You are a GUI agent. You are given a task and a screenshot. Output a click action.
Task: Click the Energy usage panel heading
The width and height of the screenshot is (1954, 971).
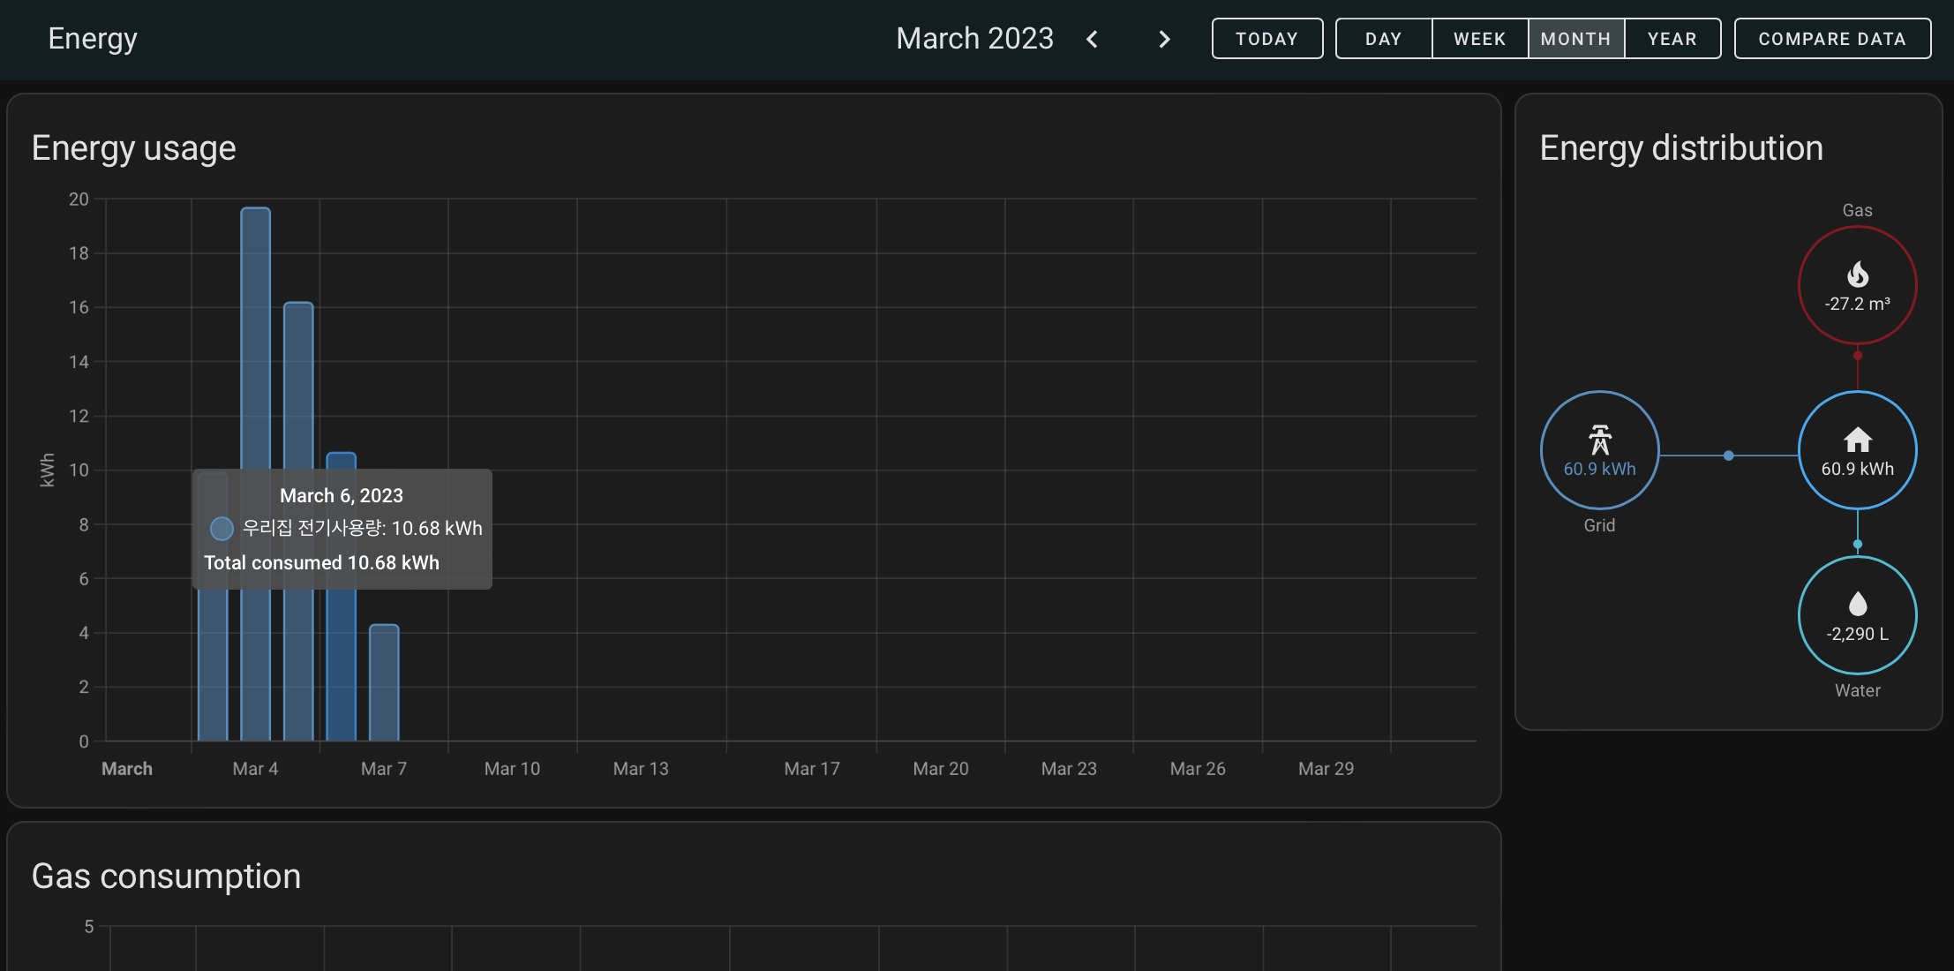click(133, 147)
